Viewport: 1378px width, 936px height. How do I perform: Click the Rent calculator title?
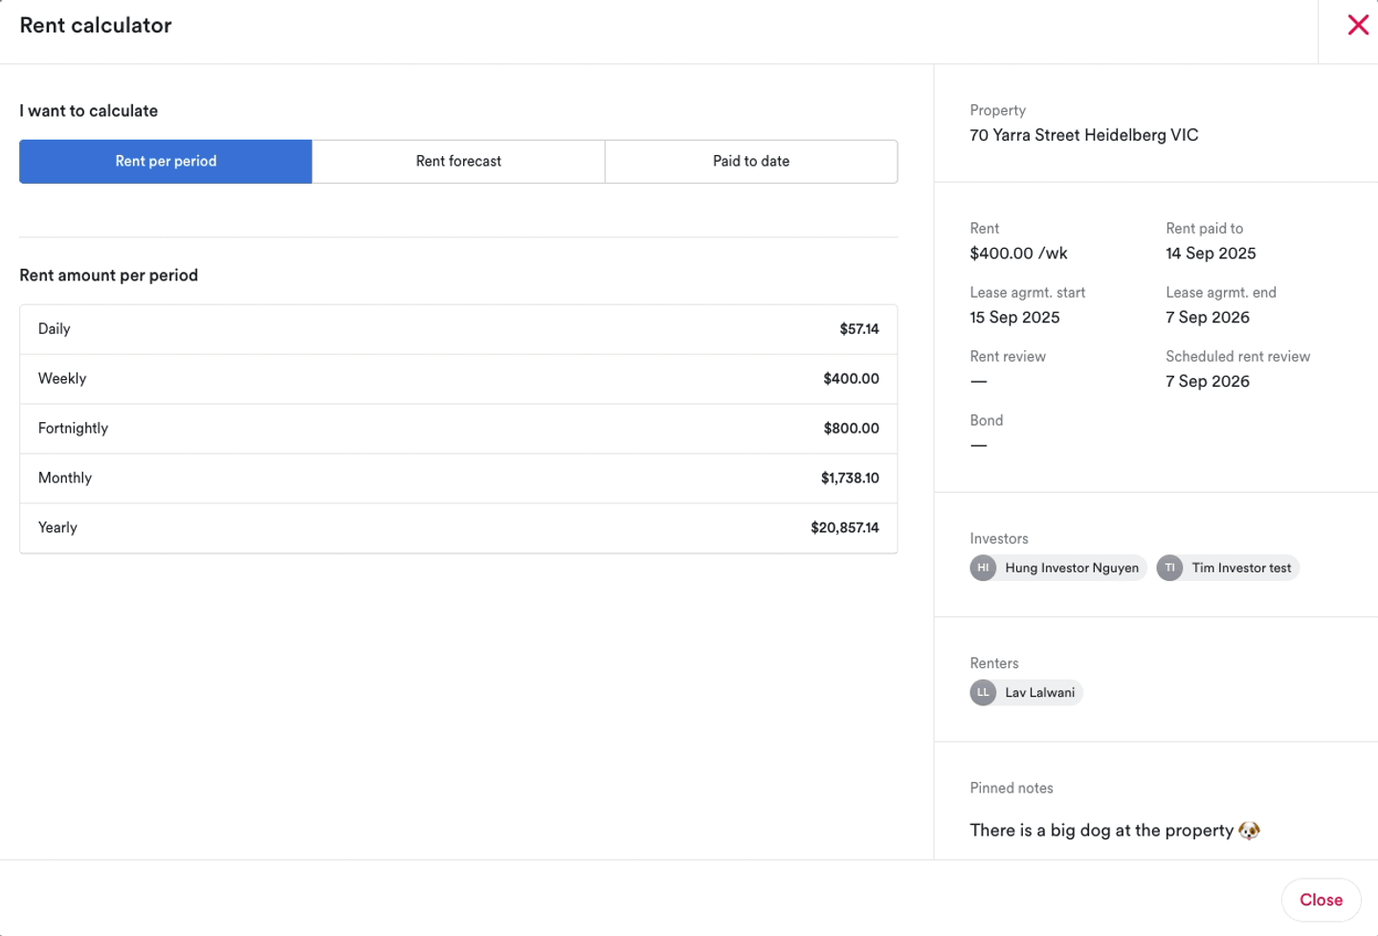(96, 25)
